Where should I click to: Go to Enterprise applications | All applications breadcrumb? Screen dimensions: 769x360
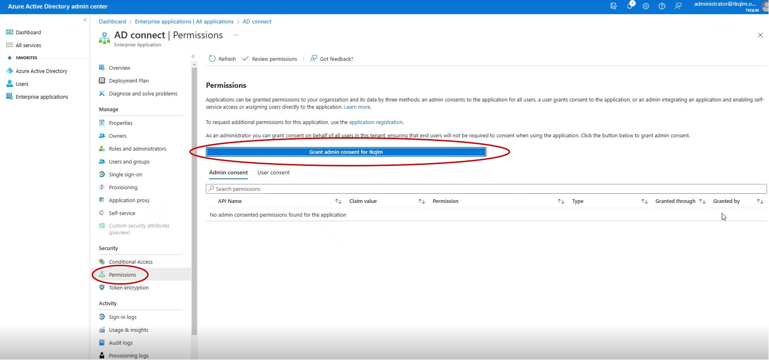(x=184, y=21)
